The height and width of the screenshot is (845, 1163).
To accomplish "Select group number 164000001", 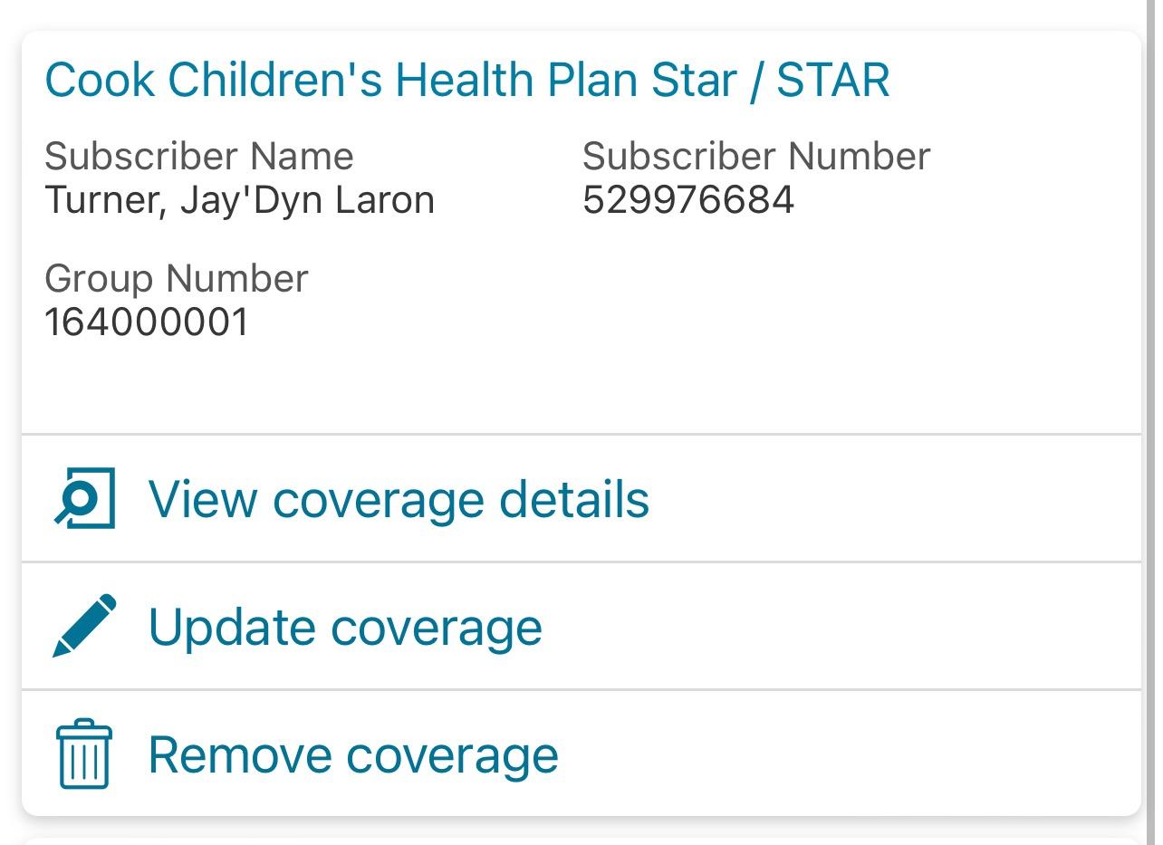I will coord(147,322).
